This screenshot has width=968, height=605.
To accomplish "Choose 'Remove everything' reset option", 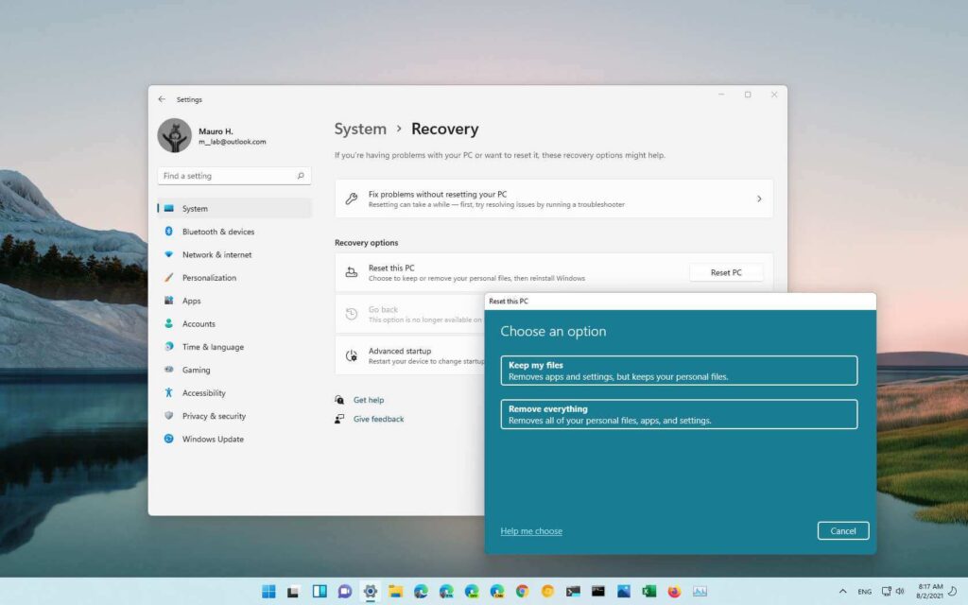I will pyautogui.click(x=679, y=414).
